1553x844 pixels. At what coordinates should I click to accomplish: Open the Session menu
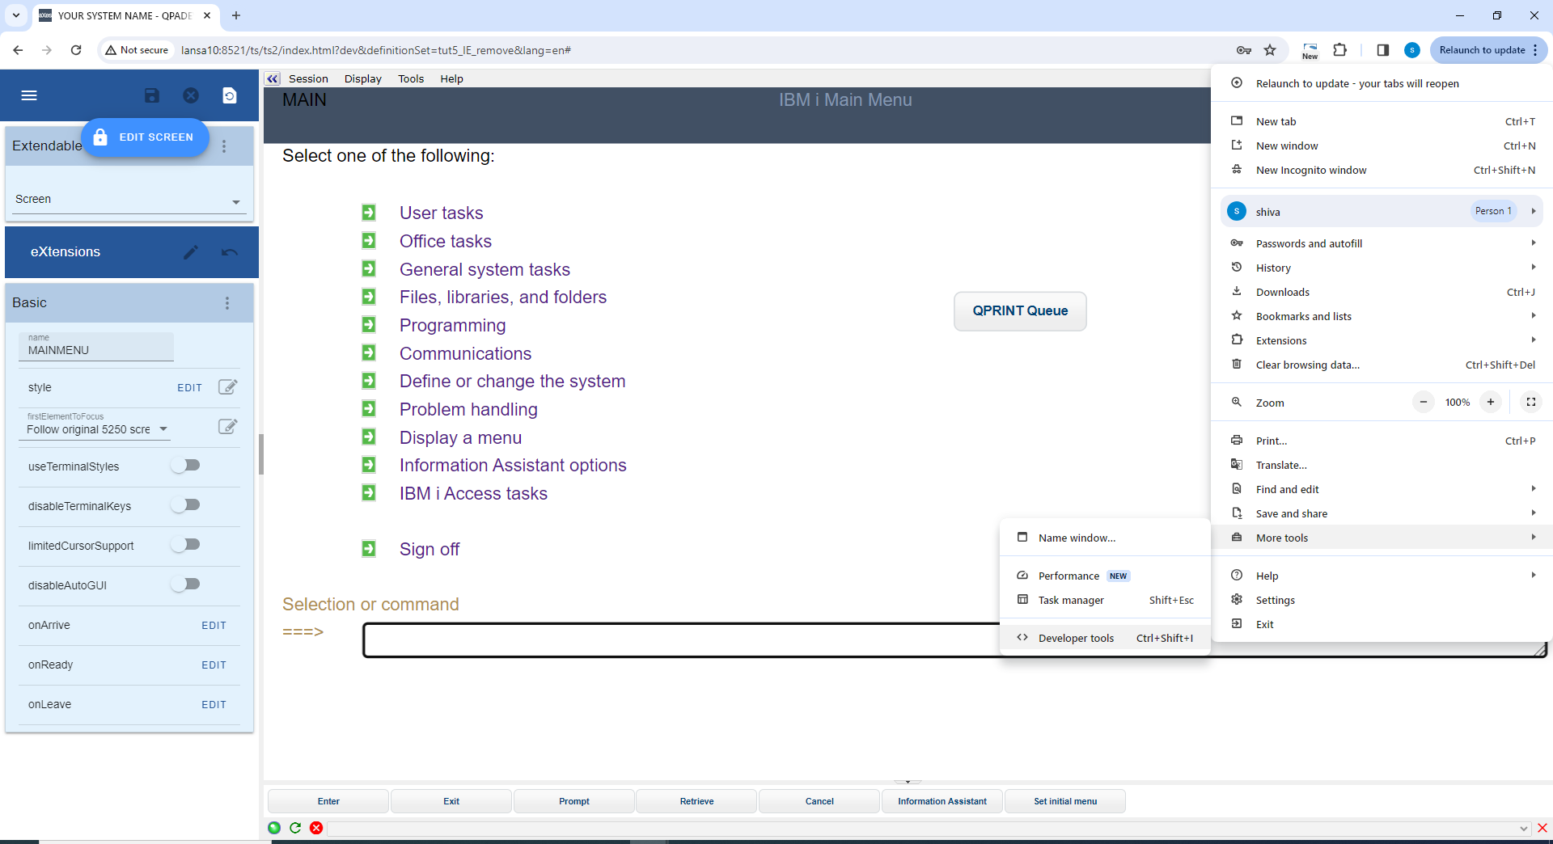pyautogui.click(x=308, y=78)
